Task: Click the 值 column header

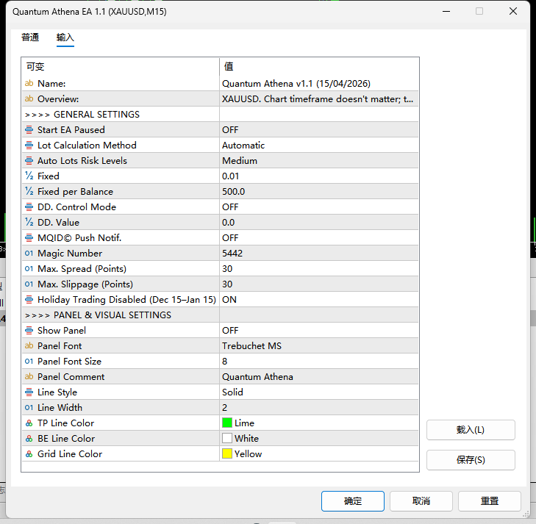Action: pos(319,66)
